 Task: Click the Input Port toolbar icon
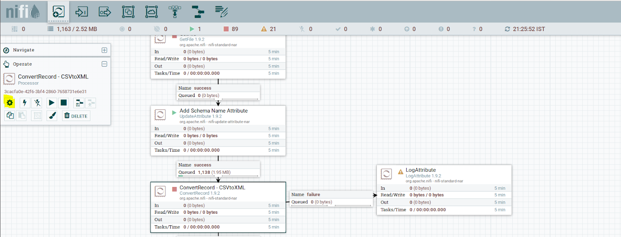click(82, 12)
